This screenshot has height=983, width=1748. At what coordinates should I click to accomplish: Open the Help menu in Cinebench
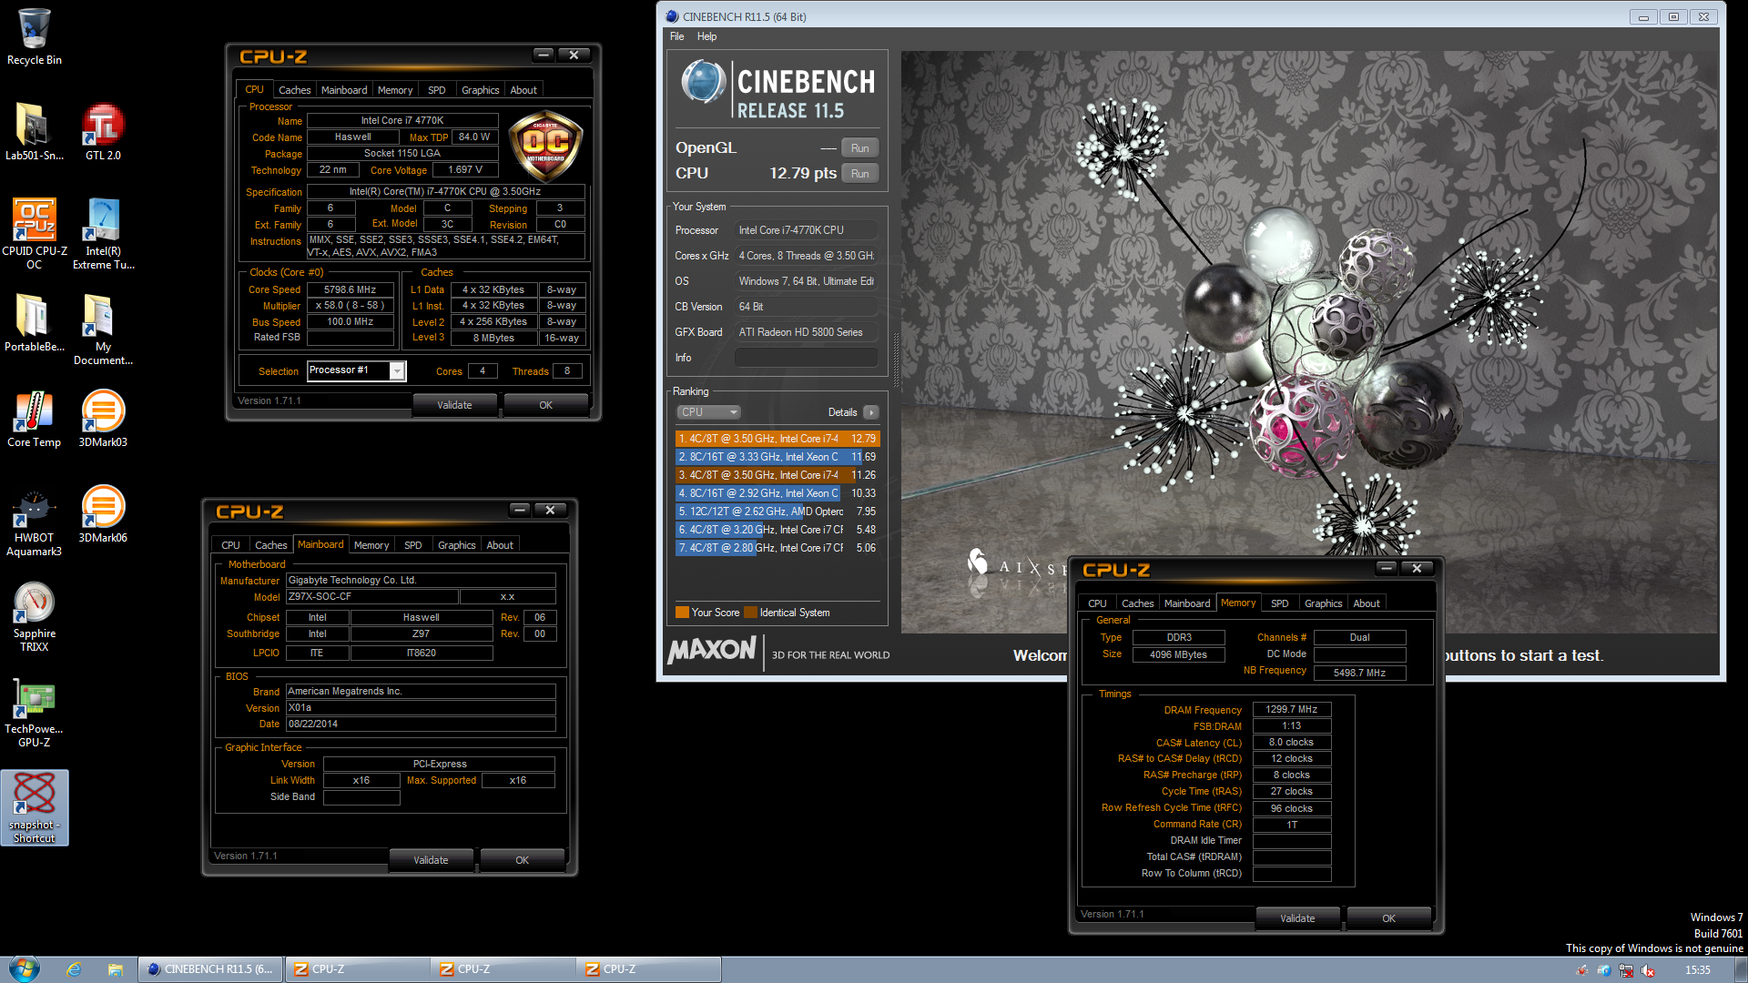coord(706,36)
